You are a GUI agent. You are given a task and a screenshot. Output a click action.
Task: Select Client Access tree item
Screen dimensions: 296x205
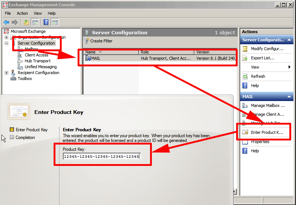pos(37,55)
